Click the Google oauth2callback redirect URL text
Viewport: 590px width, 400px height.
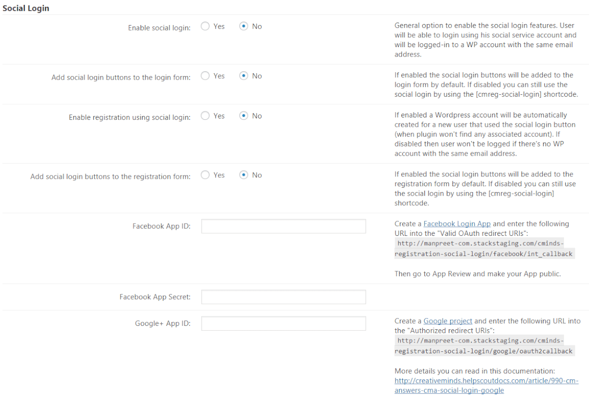coord(484,346)
